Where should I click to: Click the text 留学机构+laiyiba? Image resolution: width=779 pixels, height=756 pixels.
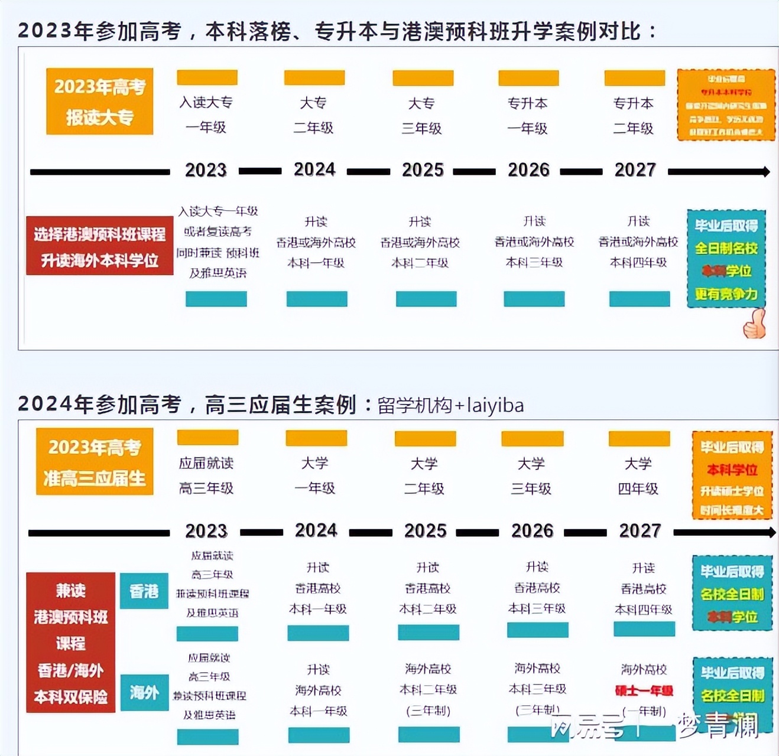click(450, 406)
